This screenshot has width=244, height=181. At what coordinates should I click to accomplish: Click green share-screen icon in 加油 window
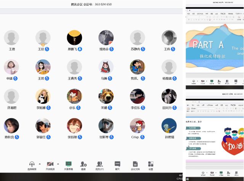coord(221,173)
